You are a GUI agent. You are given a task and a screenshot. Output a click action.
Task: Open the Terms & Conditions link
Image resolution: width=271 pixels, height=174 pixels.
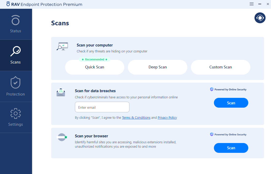(x=136, y=118)
